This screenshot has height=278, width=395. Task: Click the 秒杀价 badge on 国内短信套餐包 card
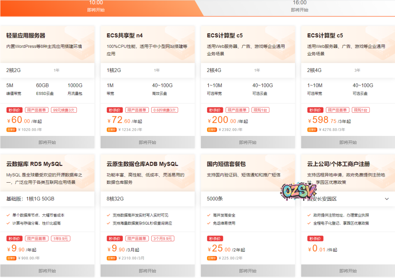click(x=215, y=239)
